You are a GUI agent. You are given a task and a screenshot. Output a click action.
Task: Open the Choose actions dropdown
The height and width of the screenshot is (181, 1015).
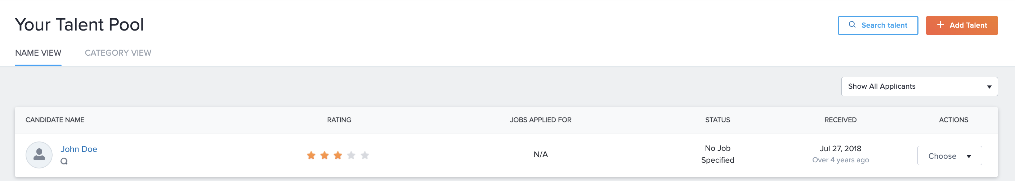(949, 156)
